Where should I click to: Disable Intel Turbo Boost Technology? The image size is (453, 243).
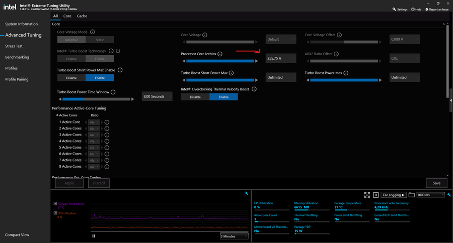(71, 59)
